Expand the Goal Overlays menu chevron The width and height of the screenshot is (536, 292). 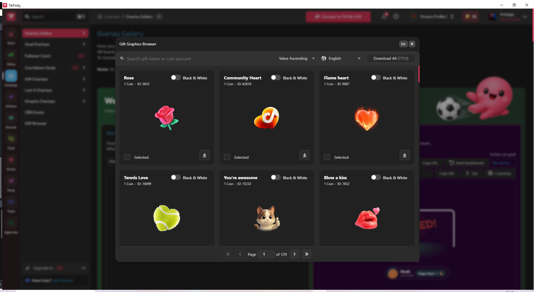coord(84,44)
